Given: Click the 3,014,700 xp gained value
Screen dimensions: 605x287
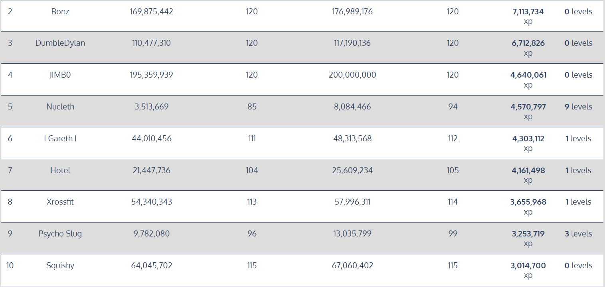Looking at the screenshot, I should pyautogui.click(x=528, y=266).
